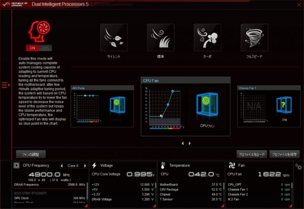Click the DRAM Voltage row

[123, 199]
